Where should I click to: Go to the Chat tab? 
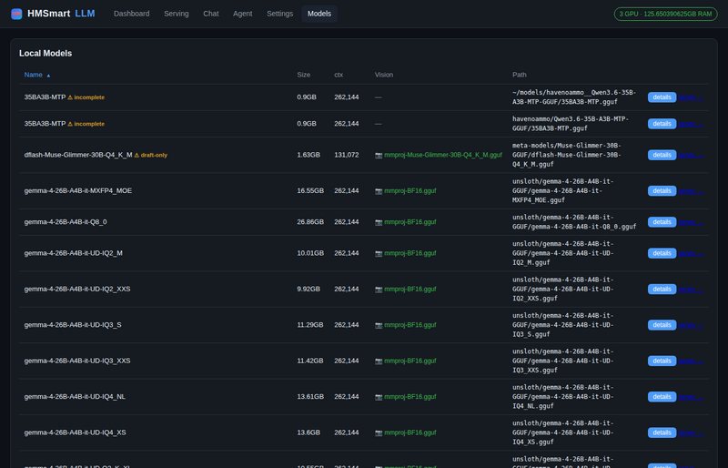211,14
